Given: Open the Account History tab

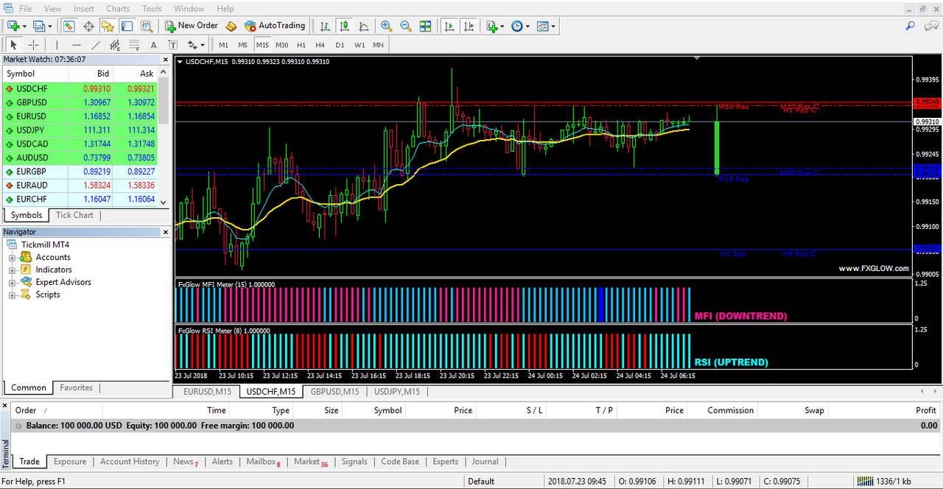Looking at the screenshot, I should pos(130,462).
